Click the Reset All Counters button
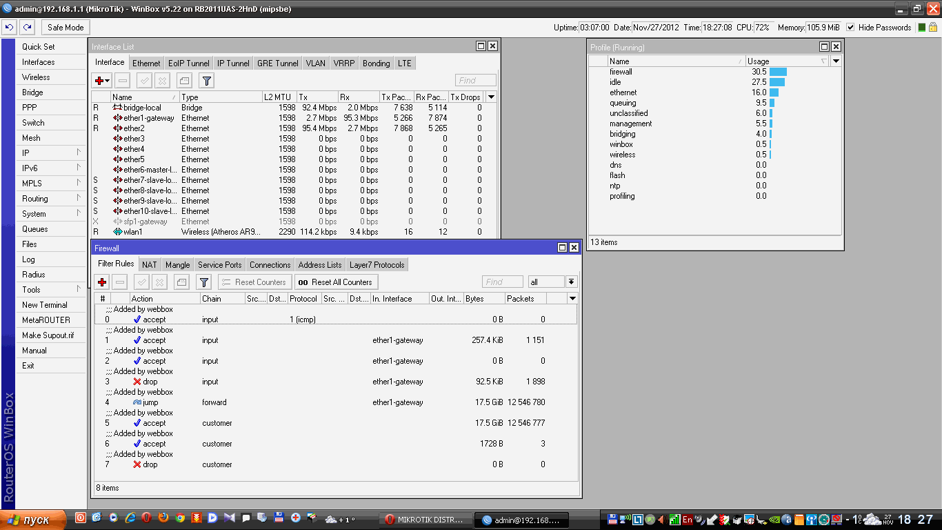Viewport: 942px width, 530px height. point(337,282)
